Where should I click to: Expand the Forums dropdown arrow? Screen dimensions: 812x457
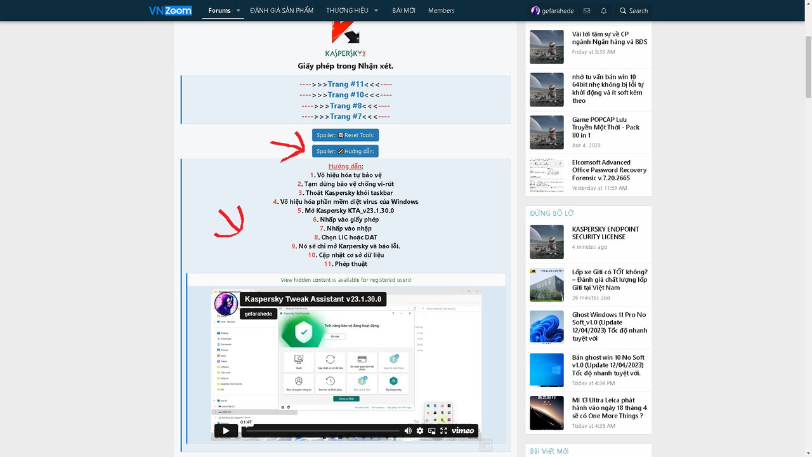tap(239, 11)
